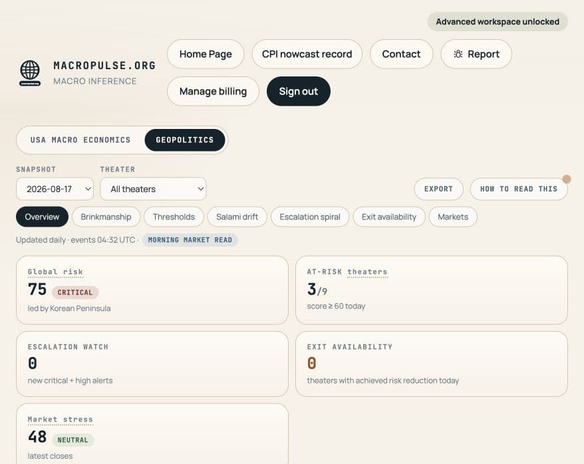Click the Market stress label
Image resolution: width=584 pixels, height=464 pixels.
tap(61, 419)
